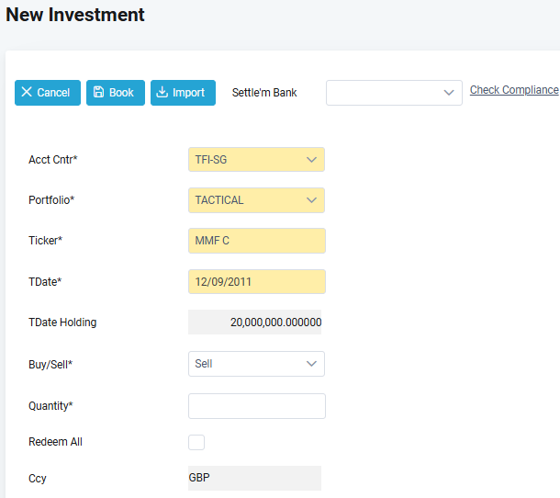Click the TDate Holding read-only value
560x498 pixels.
[x=254, y=323]
